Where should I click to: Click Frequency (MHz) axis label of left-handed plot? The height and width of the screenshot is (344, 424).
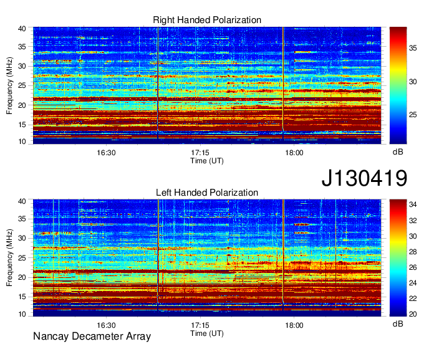[9, 258]
